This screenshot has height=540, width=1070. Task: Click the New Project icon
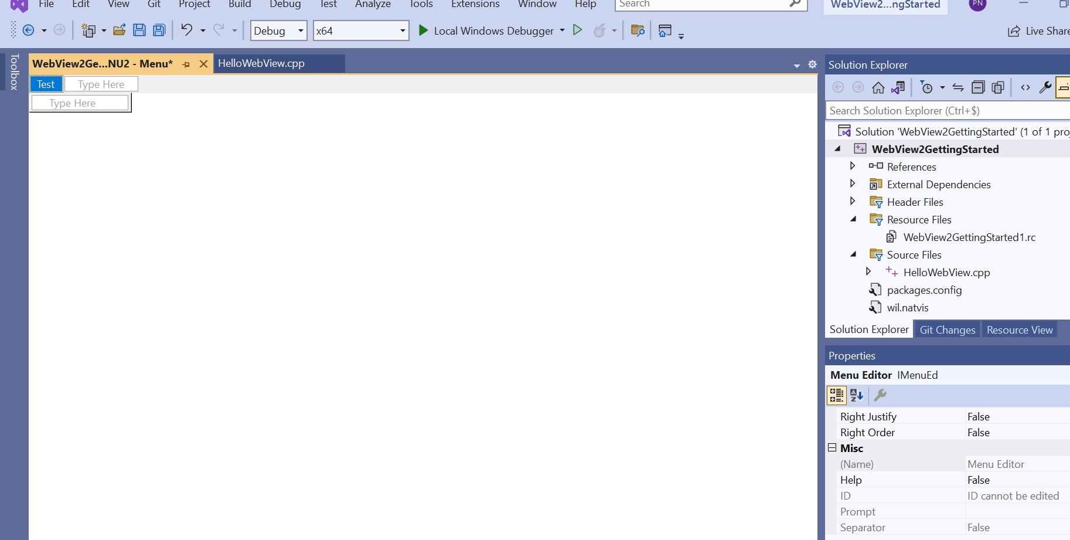point(88,30)
